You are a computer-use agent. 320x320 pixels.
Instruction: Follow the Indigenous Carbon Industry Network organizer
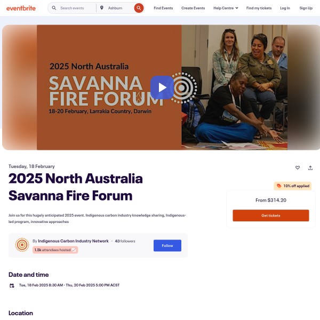(167, 245)
